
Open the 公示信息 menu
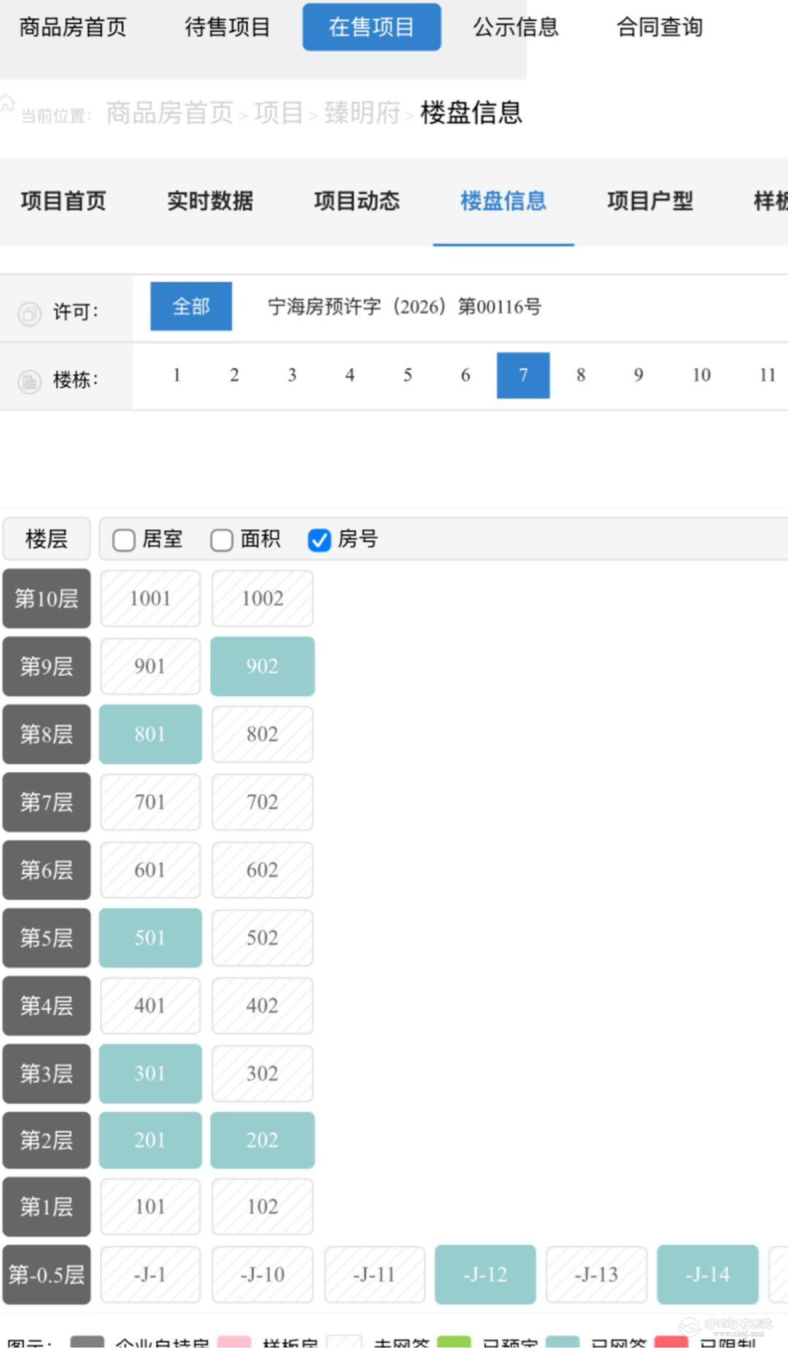[x=516, y=27]
